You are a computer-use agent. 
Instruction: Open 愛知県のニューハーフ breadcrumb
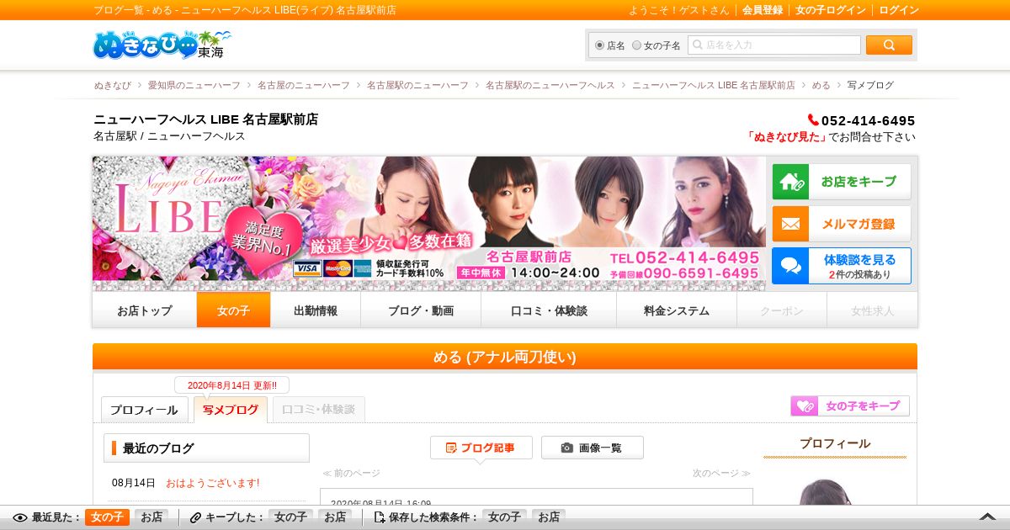click(194, 85)
